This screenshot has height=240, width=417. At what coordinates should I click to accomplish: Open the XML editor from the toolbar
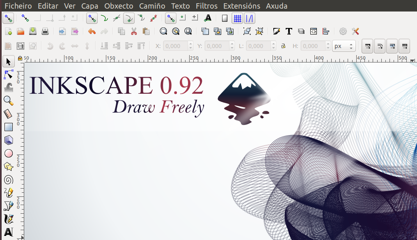coord(313,31)
